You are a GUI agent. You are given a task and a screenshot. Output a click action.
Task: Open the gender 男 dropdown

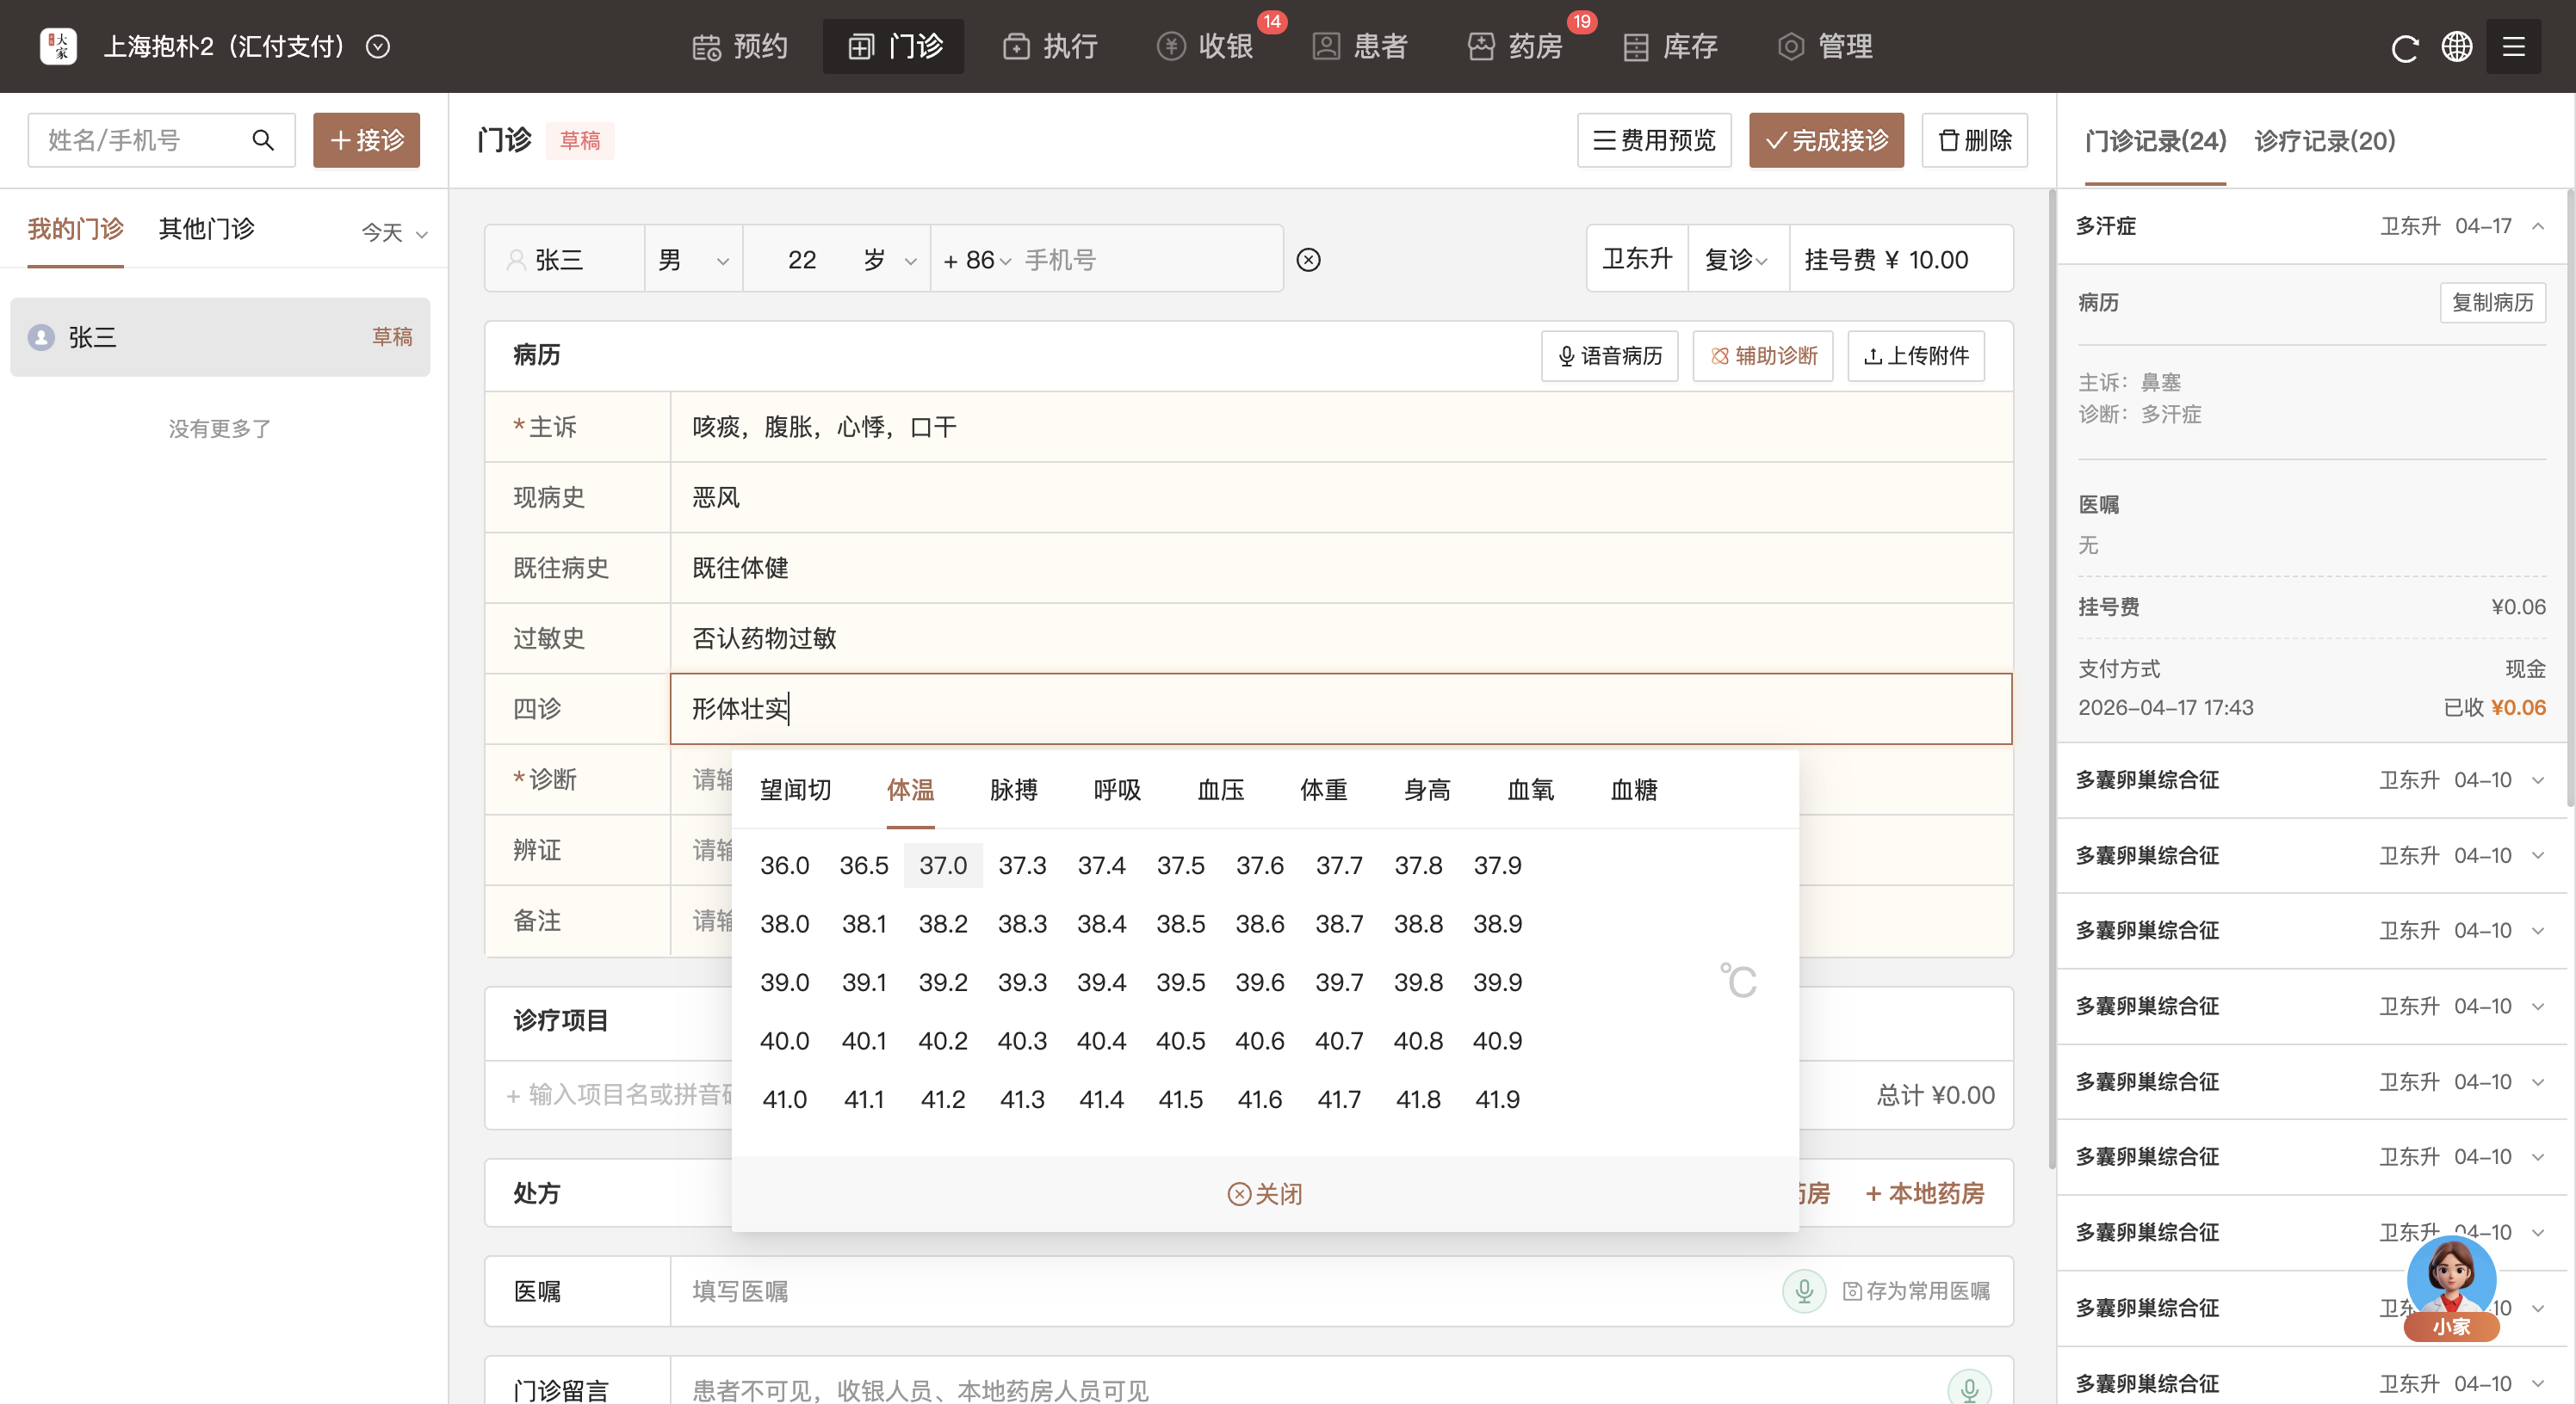[693, 260]
